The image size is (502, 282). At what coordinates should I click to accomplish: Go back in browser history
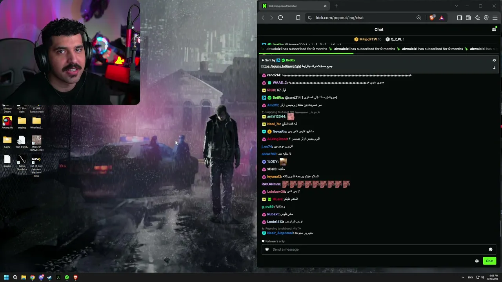pos(263,18)
